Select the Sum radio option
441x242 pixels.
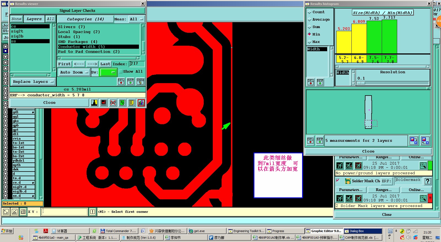pos(310,27)
